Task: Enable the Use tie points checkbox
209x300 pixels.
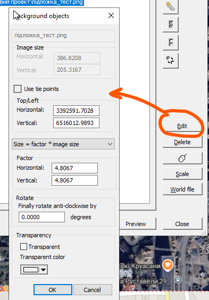Action: point(18,89)
